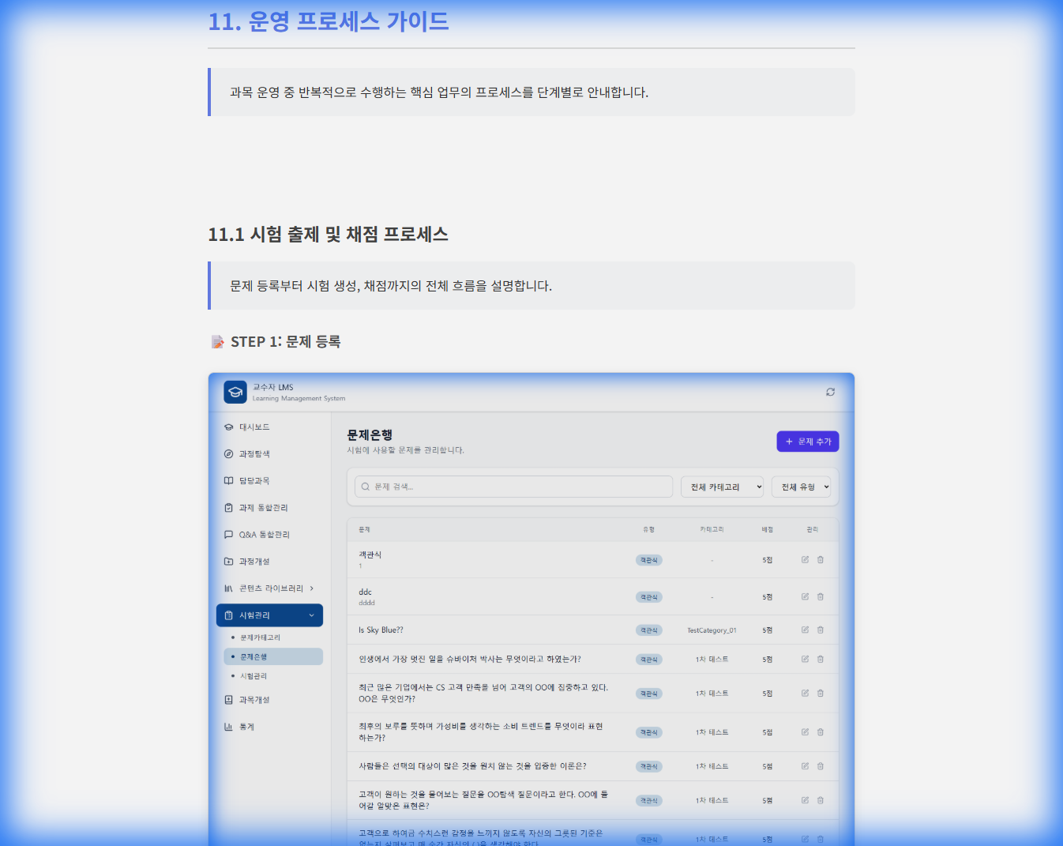
Task: Click the 문제 추가 button
Action: pyautogui.click(x=807, y=441)
